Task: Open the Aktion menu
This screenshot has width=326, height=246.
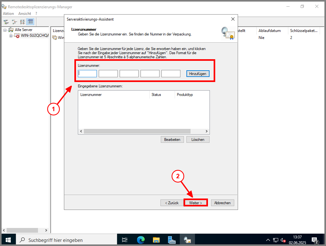Action: 8,14
